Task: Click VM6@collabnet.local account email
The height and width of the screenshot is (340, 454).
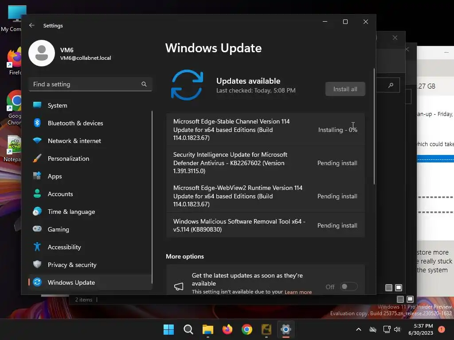Action: [86, 58]
